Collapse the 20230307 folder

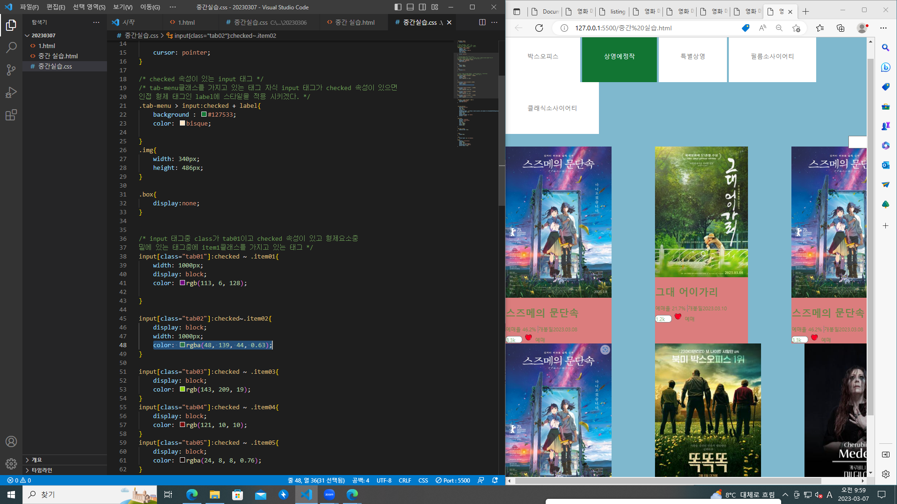pos(65,35)
